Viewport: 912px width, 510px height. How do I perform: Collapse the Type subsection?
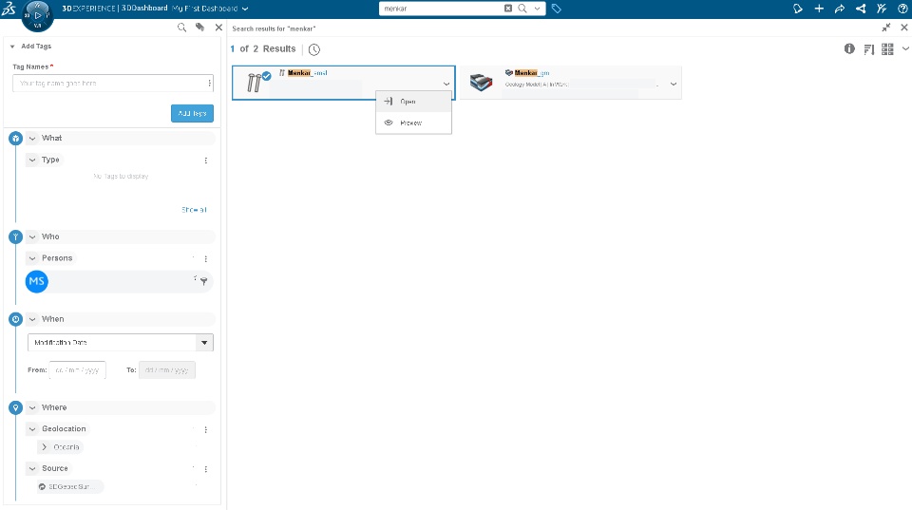pos(32,160)
